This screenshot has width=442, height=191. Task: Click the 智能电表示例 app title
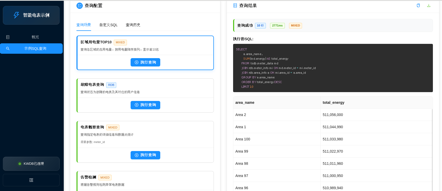pyautogui.click(x=36, y=15)
